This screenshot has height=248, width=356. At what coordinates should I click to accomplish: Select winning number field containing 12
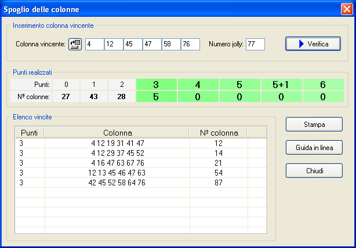[x=114, y=44]
